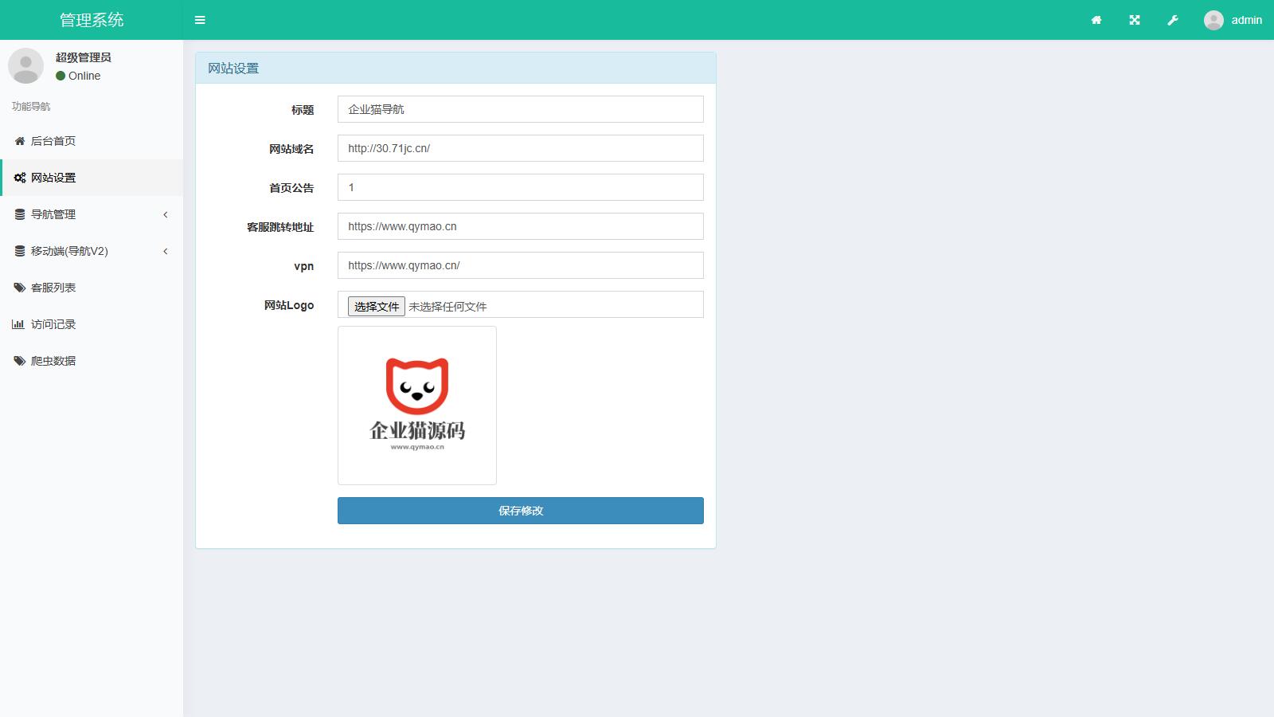Click the Online status text
Screen dimensions: 1274x717
coord(84,76)
